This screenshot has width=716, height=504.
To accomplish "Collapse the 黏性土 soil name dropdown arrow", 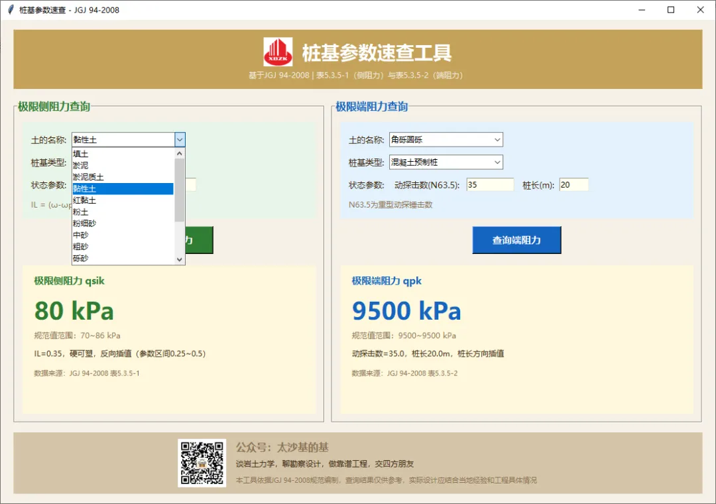I will pyautogui.click(x=180, y=139).
